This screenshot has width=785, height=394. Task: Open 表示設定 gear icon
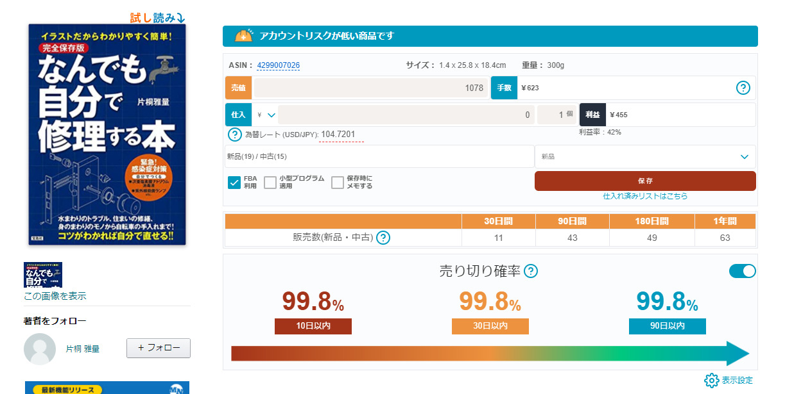click(x=711, y=380)
